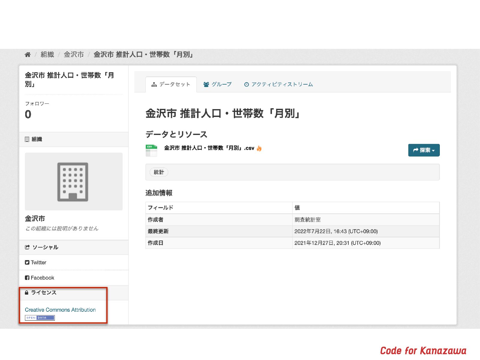
Task: Click the 作成日 field label
Action: [x=155, y=243]
